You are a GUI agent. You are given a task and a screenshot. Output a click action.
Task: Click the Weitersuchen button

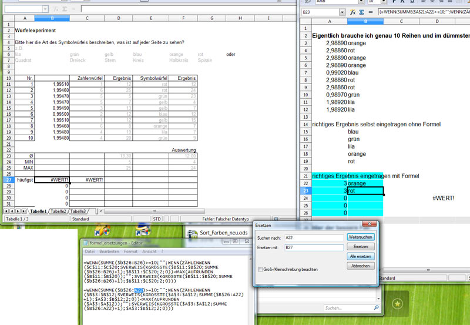click(x=361, y=237)
